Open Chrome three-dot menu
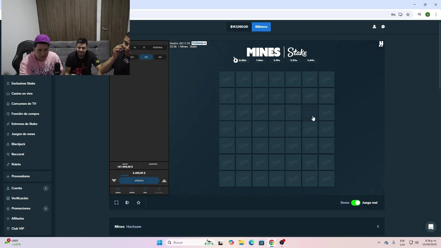The image size is (441, 248). pyautogui.click(x=436, y=14)
